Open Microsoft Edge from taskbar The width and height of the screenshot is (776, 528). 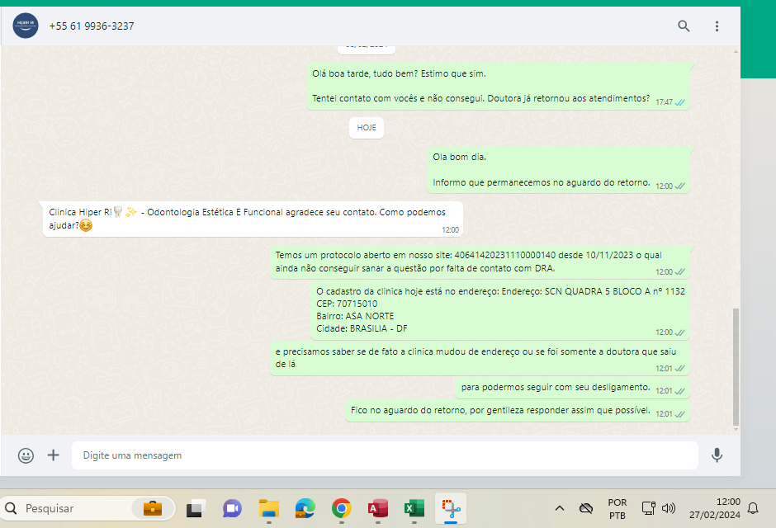[305, 508]
